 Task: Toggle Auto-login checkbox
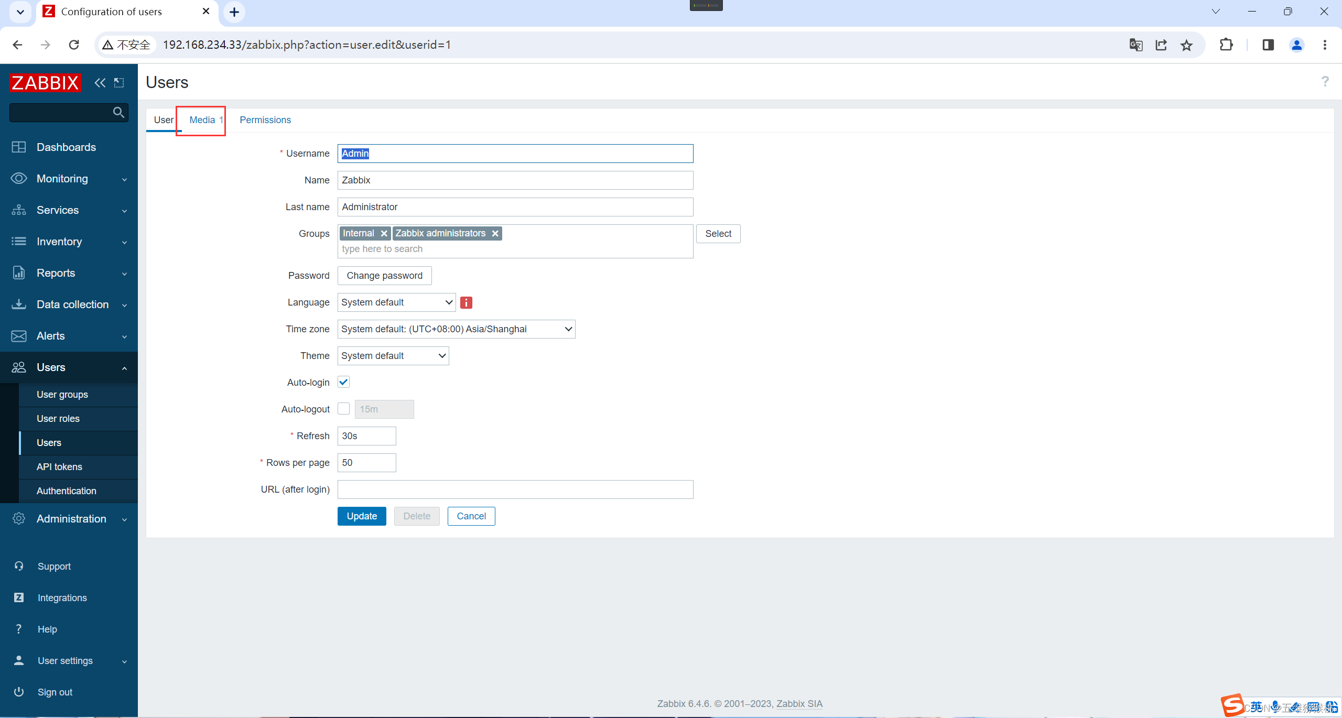(x=343, y=382)
